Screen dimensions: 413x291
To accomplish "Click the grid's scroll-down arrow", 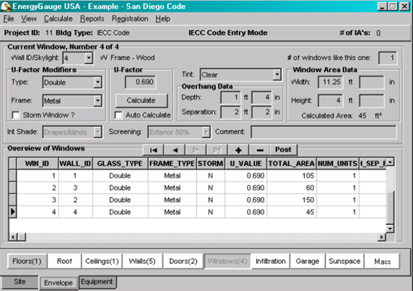I will [x=390, y=229].
